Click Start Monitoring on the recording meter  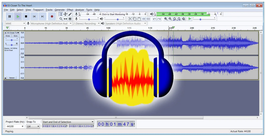point(113,14)
